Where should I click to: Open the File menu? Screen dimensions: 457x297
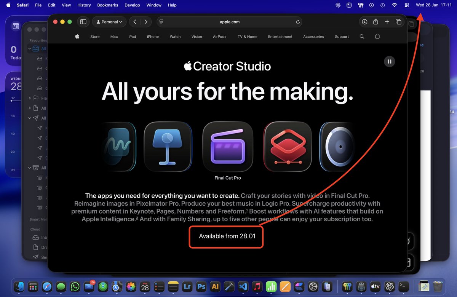pos(38,5)
